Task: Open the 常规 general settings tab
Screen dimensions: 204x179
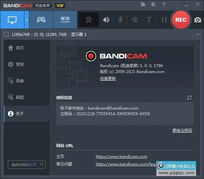Action: coord(27,64)
